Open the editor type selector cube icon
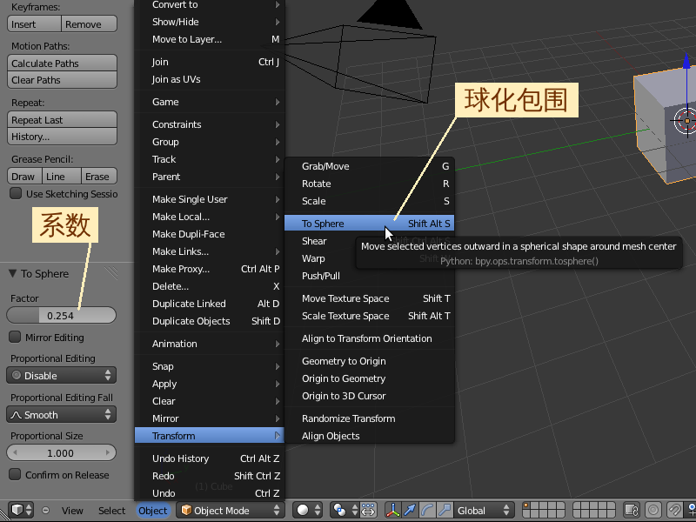 click(x=20, y=510)
